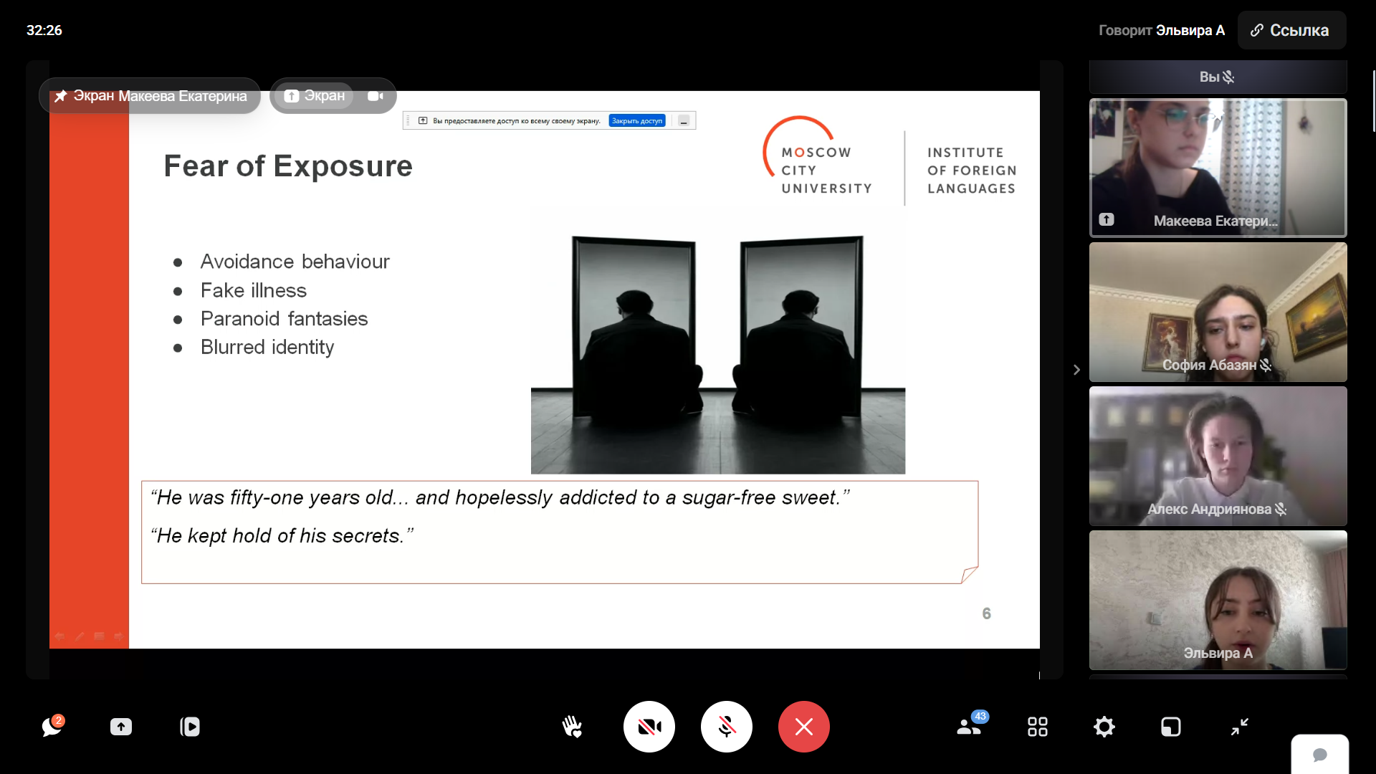The width and height of the screenshot is (1376, 774).
Task: Click the quote 'He kept hold of his secrets.'
Action: (282, 535)
